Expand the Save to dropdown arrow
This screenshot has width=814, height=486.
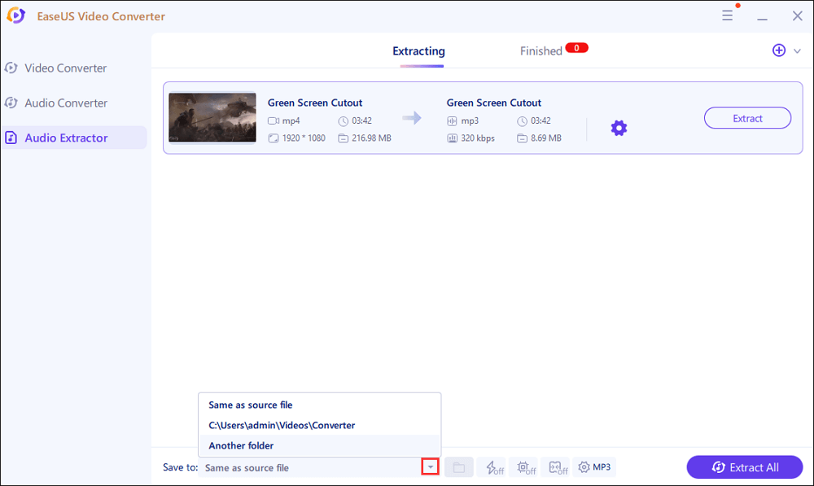tap(431, 467)
